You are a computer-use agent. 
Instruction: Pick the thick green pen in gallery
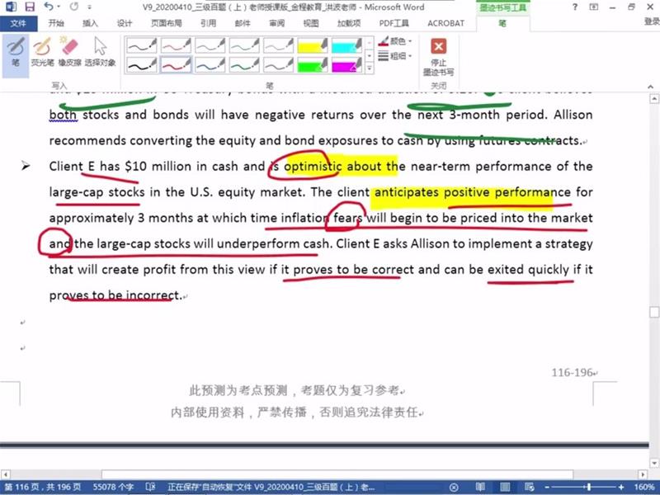coord(244,65)
